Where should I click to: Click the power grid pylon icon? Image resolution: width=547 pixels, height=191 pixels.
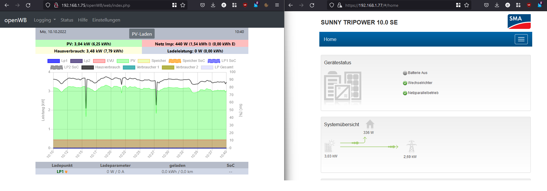click(411, 146)
